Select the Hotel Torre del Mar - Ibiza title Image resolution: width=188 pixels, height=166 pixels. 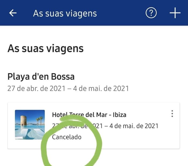pos(89,115)
